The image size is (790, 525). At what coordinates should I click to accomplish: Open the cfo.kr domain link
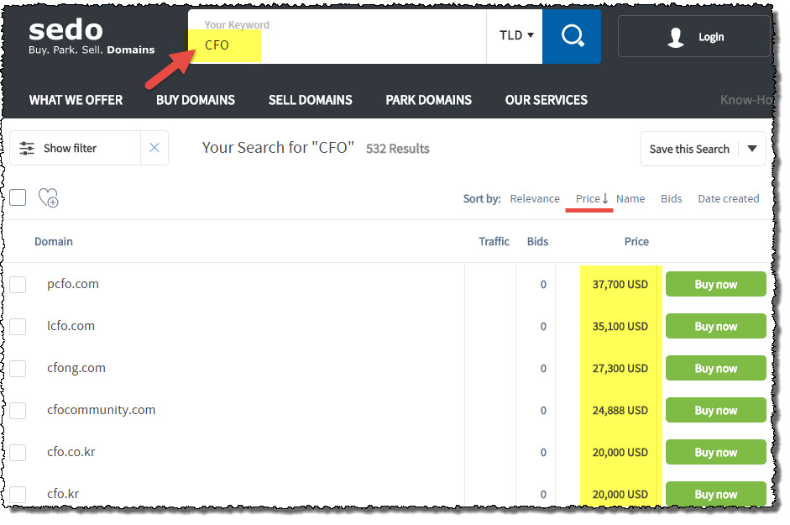click(63, 494)
